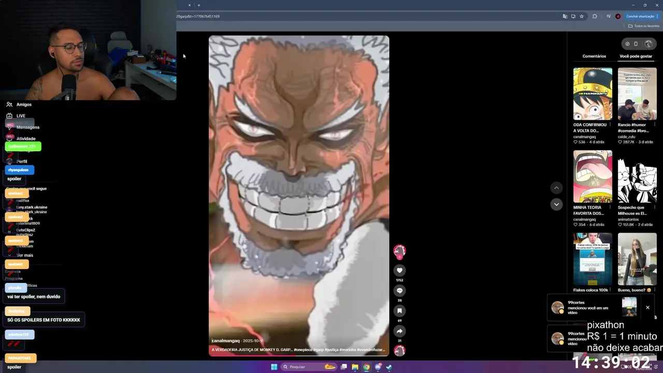Open Steam from the taskbar

(389, 367)
